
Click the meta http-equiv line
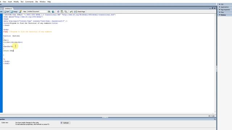coord(35,21)
